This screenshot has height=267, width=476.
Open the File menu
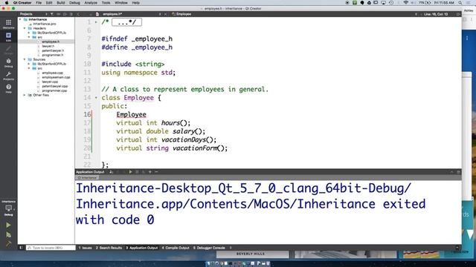(39, 3)
